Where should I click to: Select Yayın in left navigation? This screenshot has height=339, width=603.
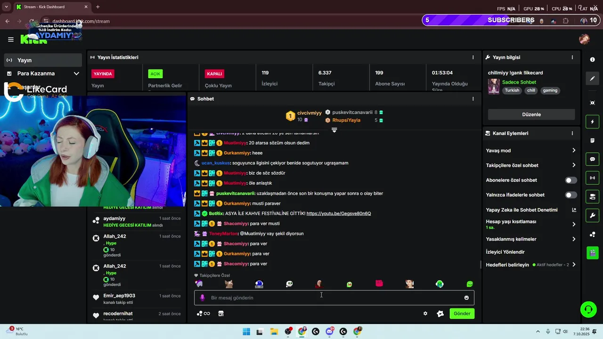[43, 60]
